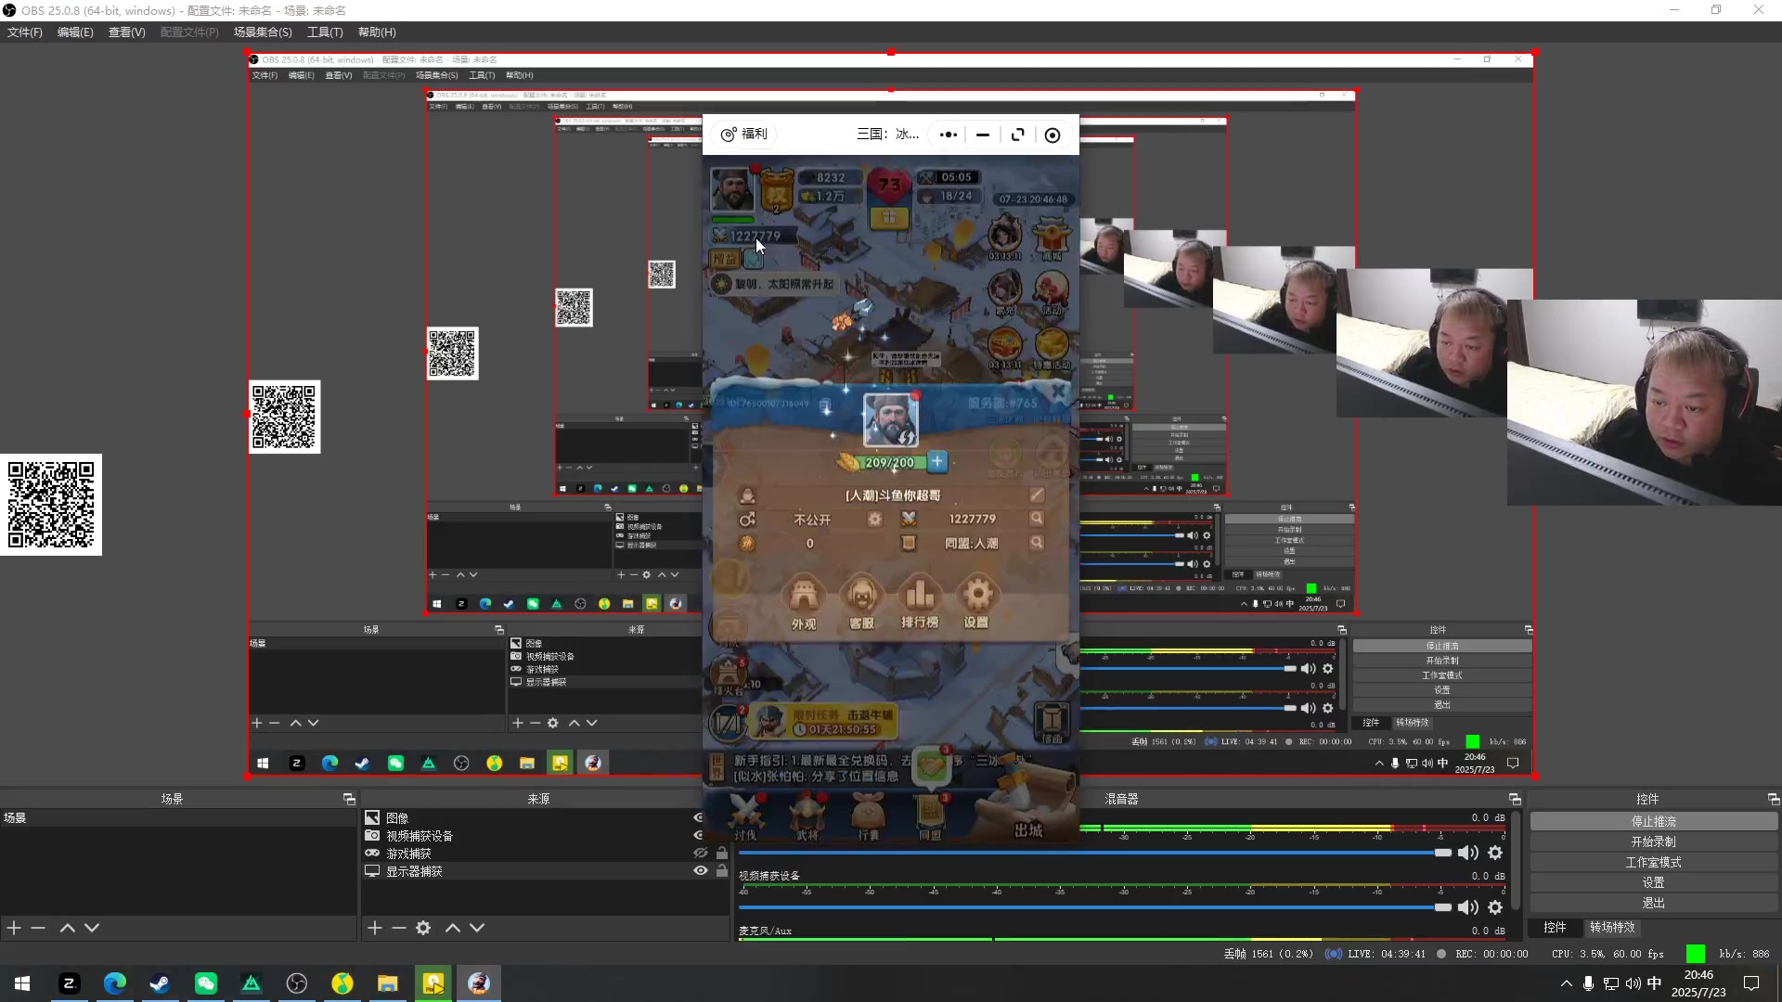The image size is (1782, 1002).
Task: Click the ••• more menu in the game window
Action: [948, 135]
